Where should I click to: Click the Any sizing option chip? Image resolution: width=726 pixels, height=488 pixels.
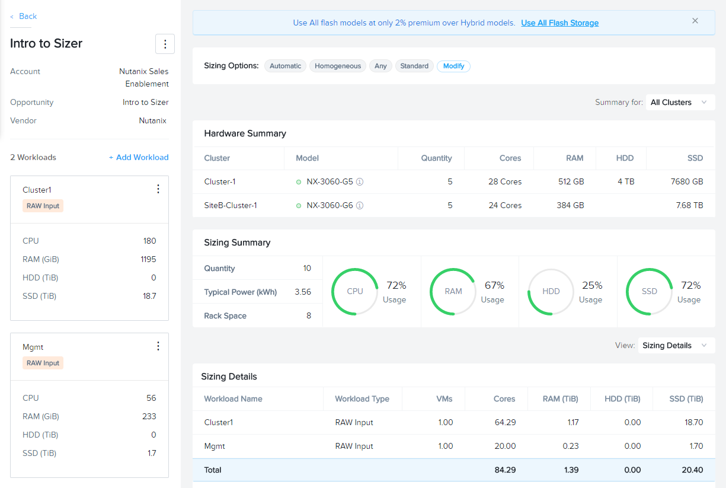point(380,66)
